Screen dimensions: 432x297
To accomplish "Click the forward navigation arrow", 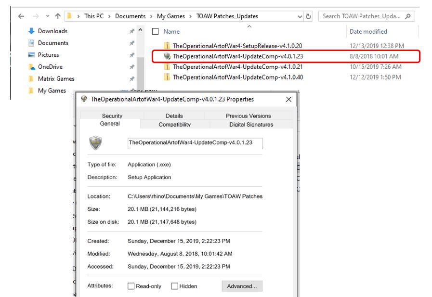I will pyautogui.click(x=36, y=16).
